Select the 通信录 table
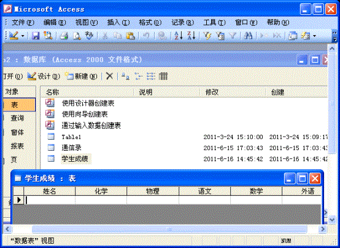Image resolution: width=340 pixels, height=248 pixels. tap(71, 148)
